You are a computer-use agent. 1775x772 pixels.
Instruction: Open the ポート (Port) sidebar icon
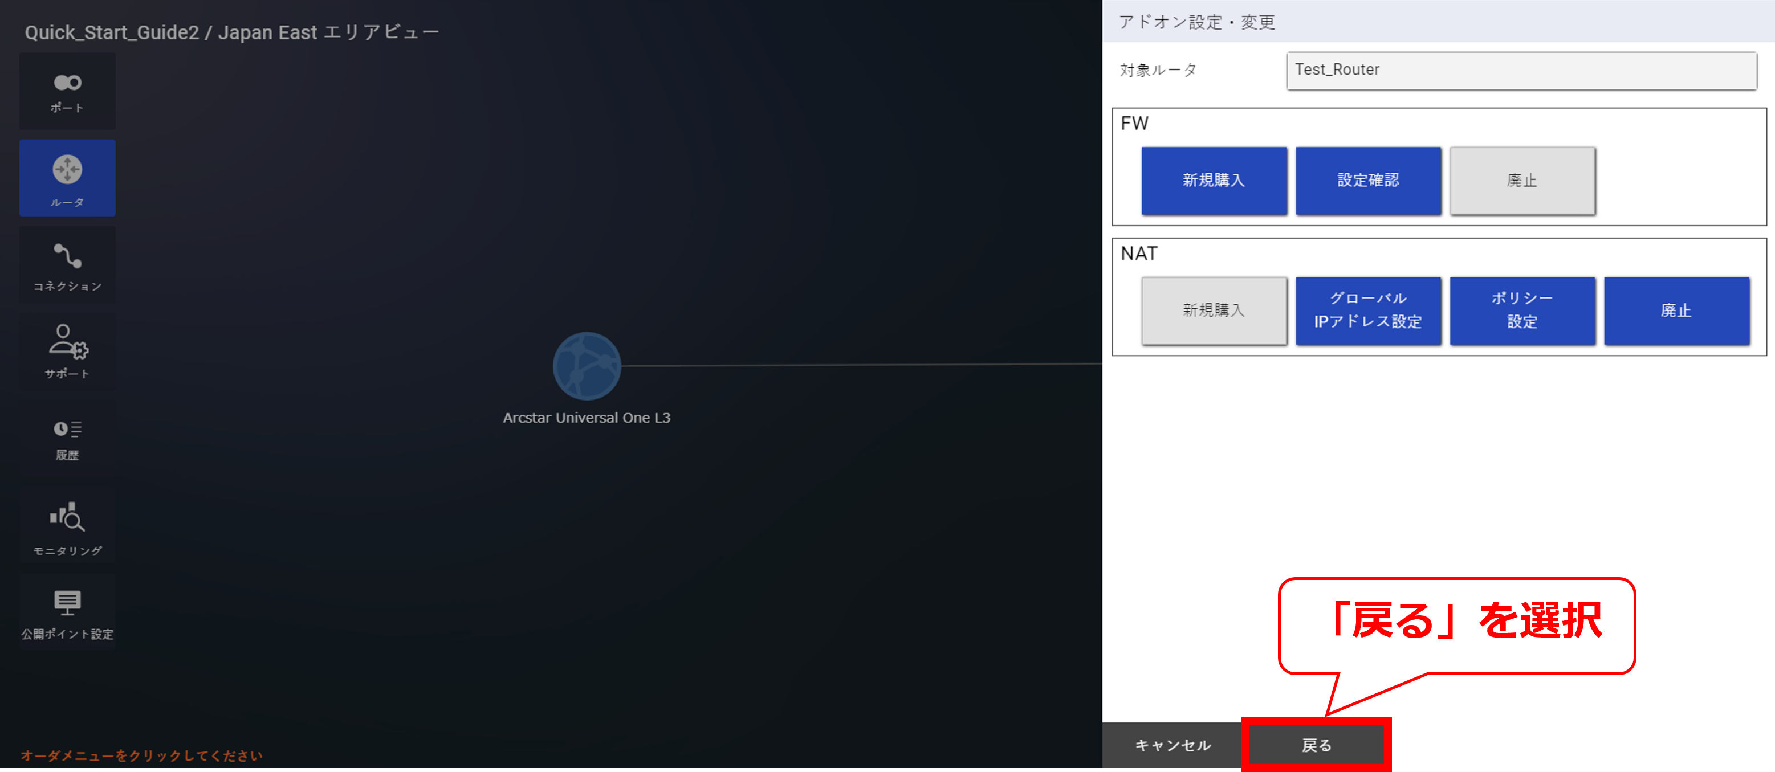coord(67,92)
